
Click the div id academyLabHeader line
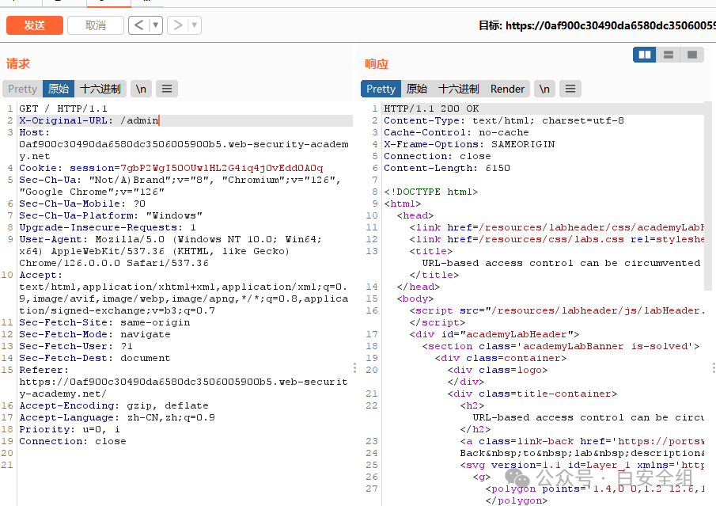pyautogui.click(x=494, y=335)
